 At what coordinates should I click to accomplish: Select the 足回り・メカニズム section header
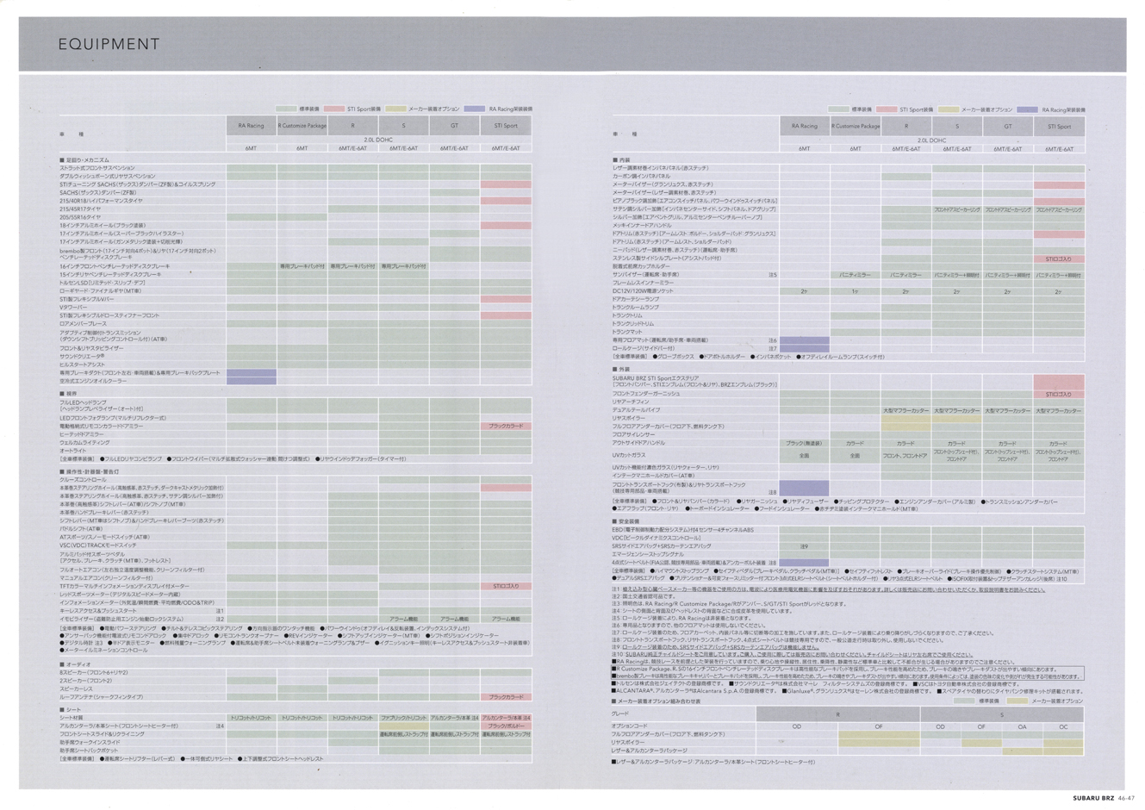coord(84,160)
